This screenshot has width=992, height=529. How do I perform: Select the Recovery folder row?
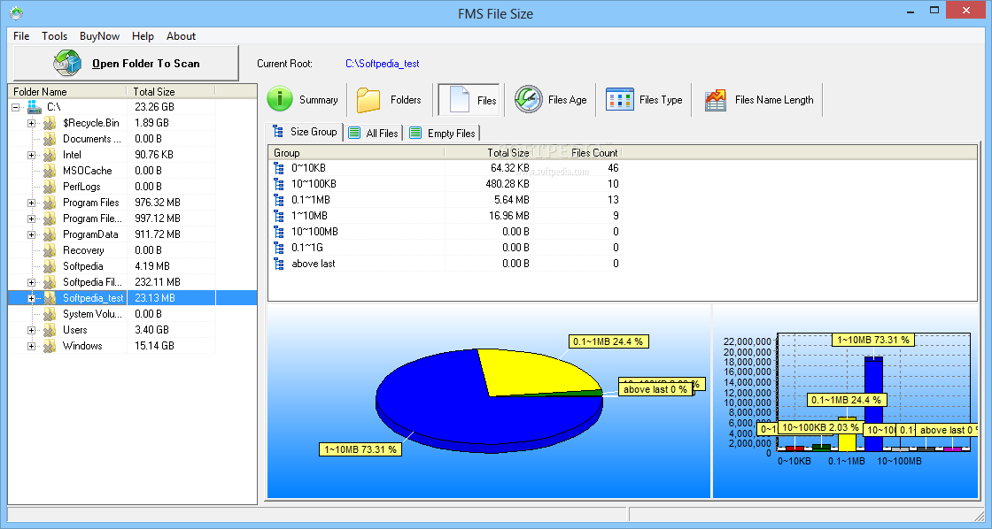tap(112, 250)
